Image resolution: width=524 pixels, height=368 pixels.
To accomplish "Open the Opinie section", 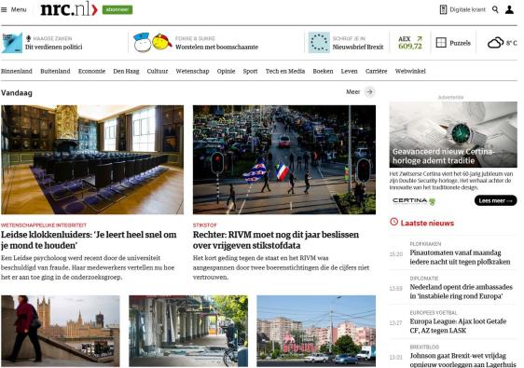I will pyautogui.click(x=226, y=71).
